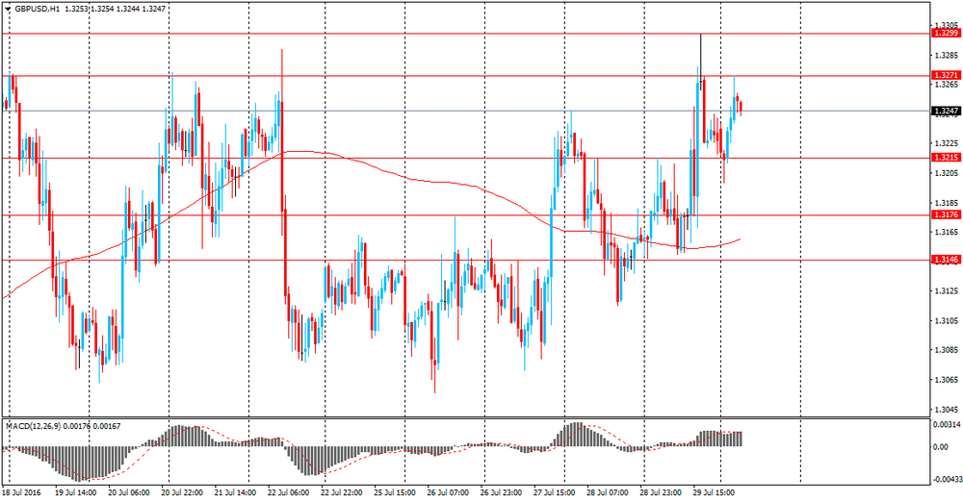Screen dimensions: 963x502
Task: Click the chart menu triangle beside GBPUSD,H1
Action: point(8,10)
